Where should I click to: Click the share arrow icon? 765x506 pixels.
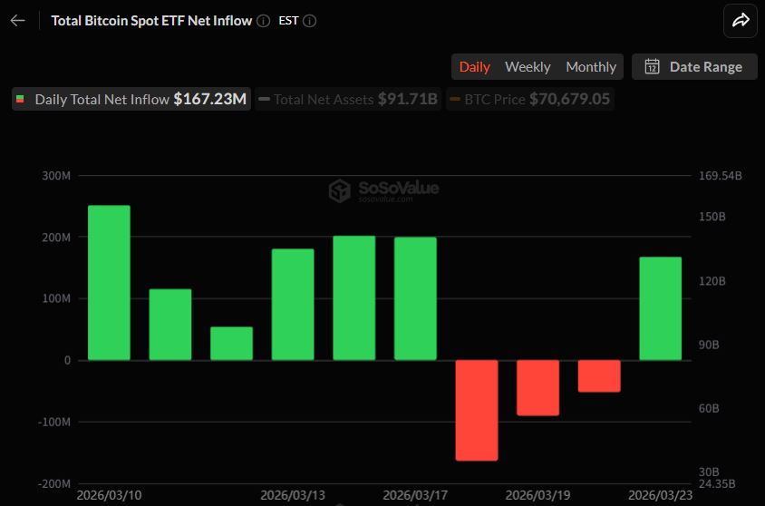point(741,21)
